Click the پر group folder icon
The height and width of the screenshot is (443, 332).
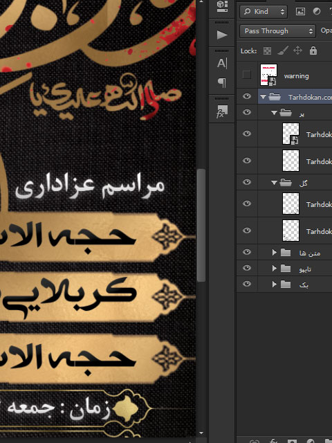click(286, 113)
